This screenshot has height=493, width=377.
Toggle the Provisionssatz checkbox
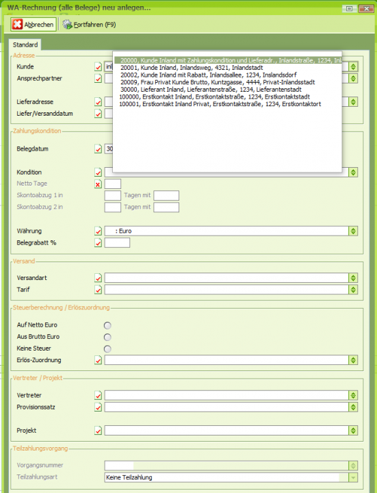coord(98,407)
